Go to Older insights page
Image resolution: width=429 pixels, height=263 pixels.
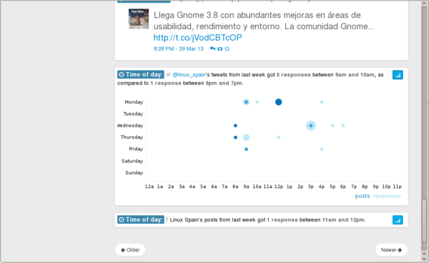(130, 250)
